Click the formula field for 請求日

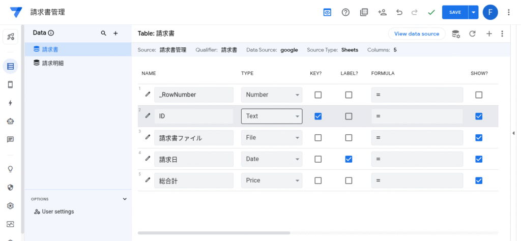tap(417, 159)
